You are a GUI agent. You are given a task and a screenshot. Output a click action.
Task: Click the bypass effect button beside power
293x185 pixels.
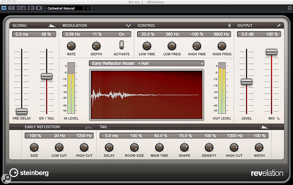click(11, 8)
